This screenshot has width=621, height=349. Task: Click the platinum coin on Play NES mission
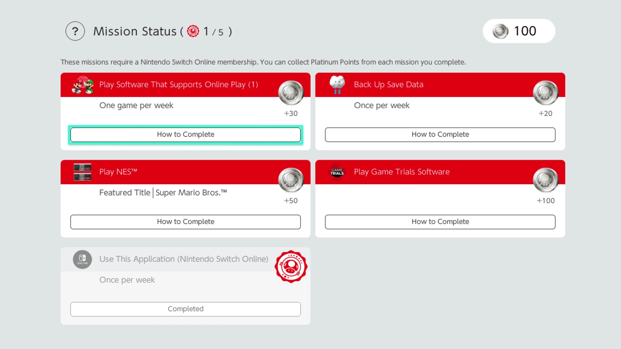pyautogui.click(x=291, y=180)
